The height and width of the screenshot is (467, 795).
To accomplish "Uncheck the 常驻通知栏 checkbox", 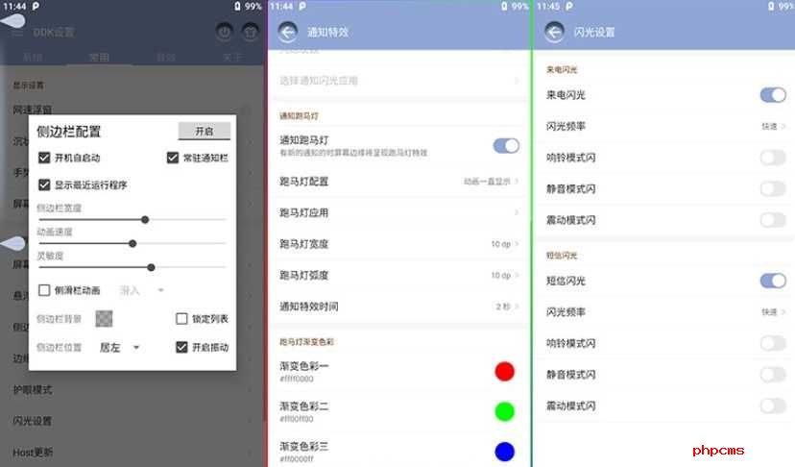I will click(173, 158).
